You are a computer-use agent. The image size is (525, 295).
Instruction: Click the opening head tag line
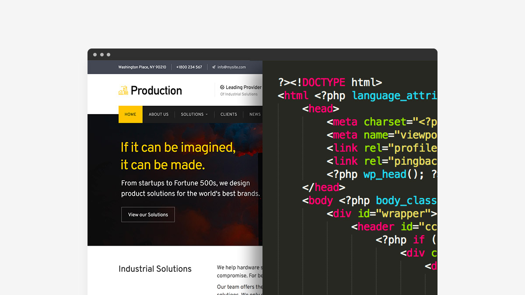click(321, 108)
